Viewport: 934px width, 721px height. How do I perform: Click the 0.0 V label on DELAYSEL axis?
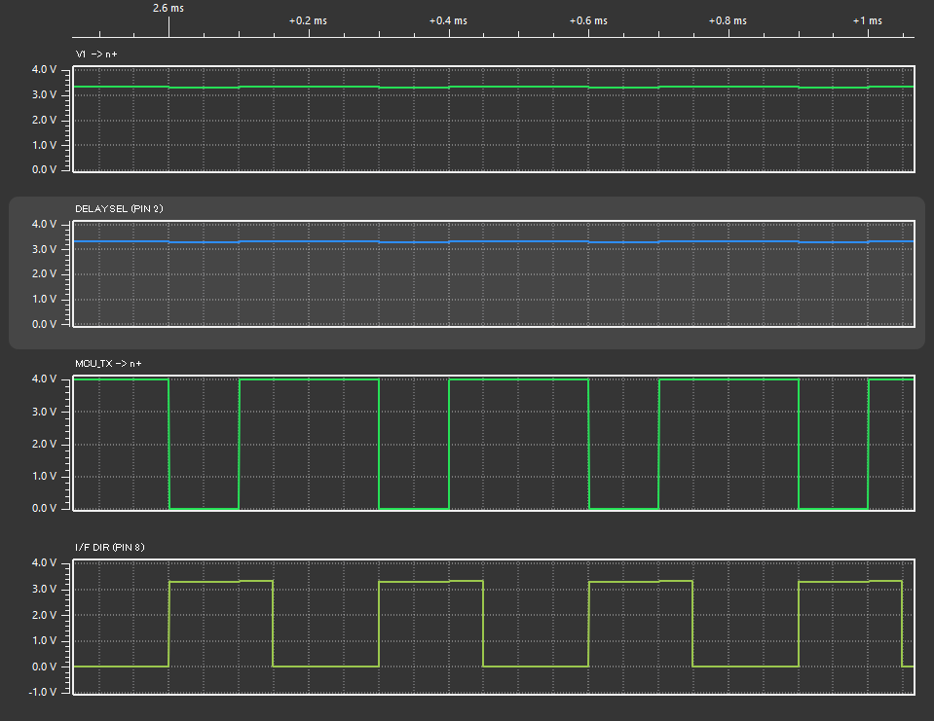46,324
